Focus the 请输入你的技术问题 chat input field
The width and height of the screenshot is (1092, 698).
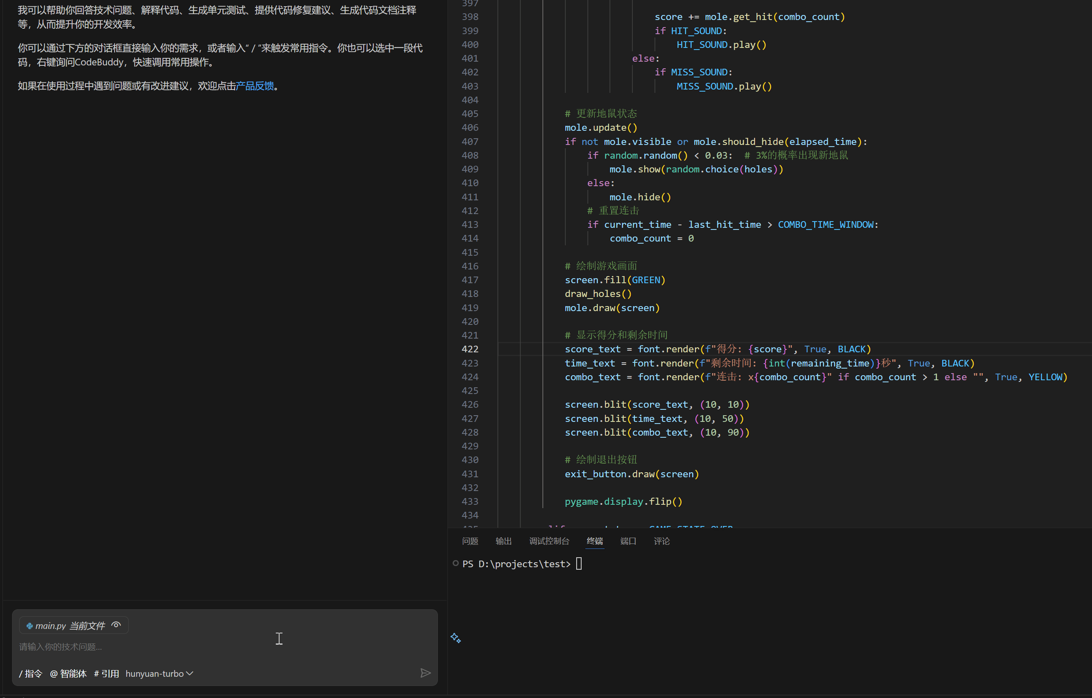pyautogui.click(x=181, y=647)
